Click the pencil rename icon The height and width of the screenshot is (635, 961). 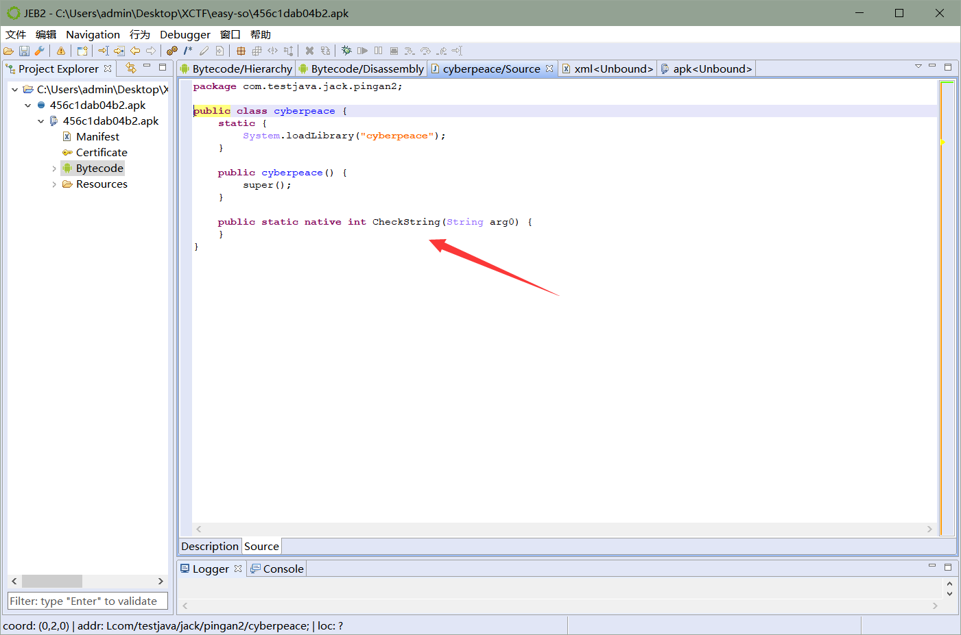point(204,51)
